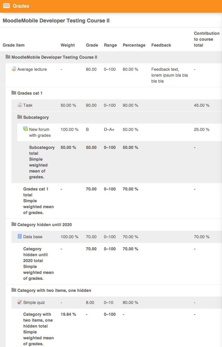Click the Subcategory folder icon
Viewport: 222px width, 347px height.
click(x=20, y=117)
